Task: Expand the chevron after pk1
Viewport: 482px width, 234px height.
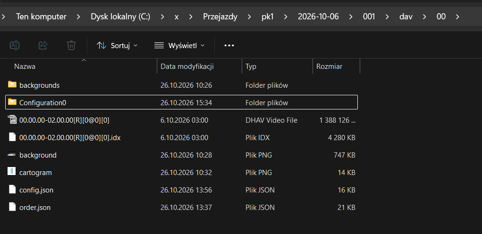Action: [286, 17]
